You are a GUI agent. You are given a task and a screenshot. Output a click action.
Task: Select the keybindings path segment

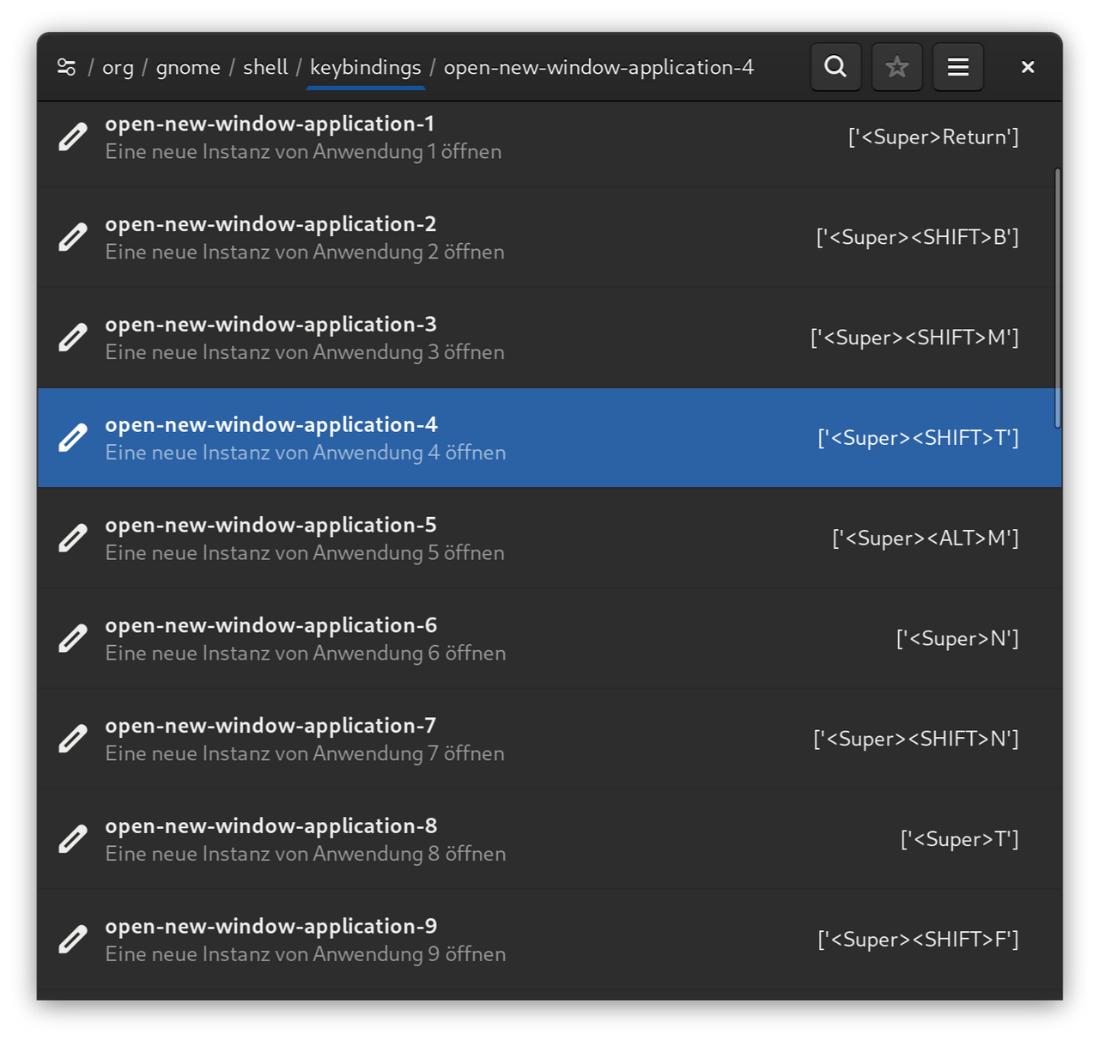tap(366, 67)
